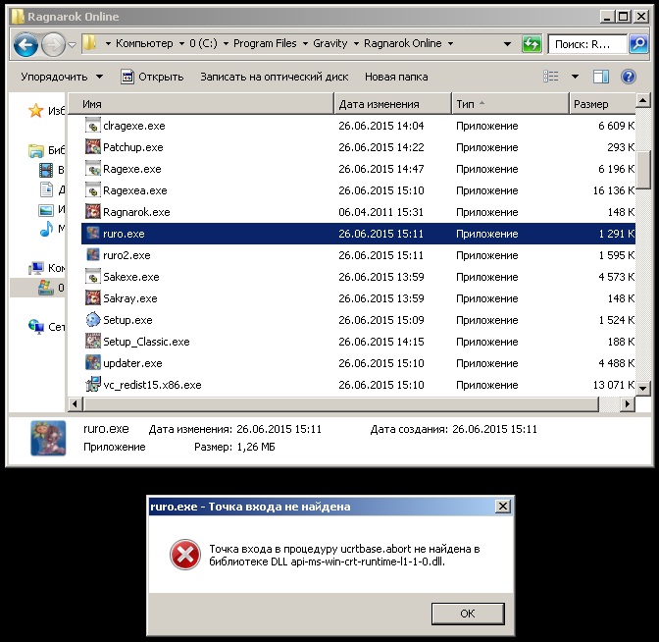Click the vertical scrollbar up arrow
This screenshot has height=642, width=659.
[642, 100]
